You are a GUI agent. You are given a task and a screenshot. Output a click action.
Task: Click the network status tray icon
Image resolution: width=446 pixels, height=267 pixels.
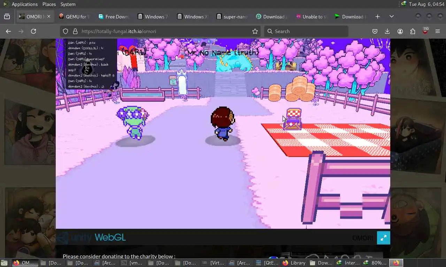(x=403, y=4)
